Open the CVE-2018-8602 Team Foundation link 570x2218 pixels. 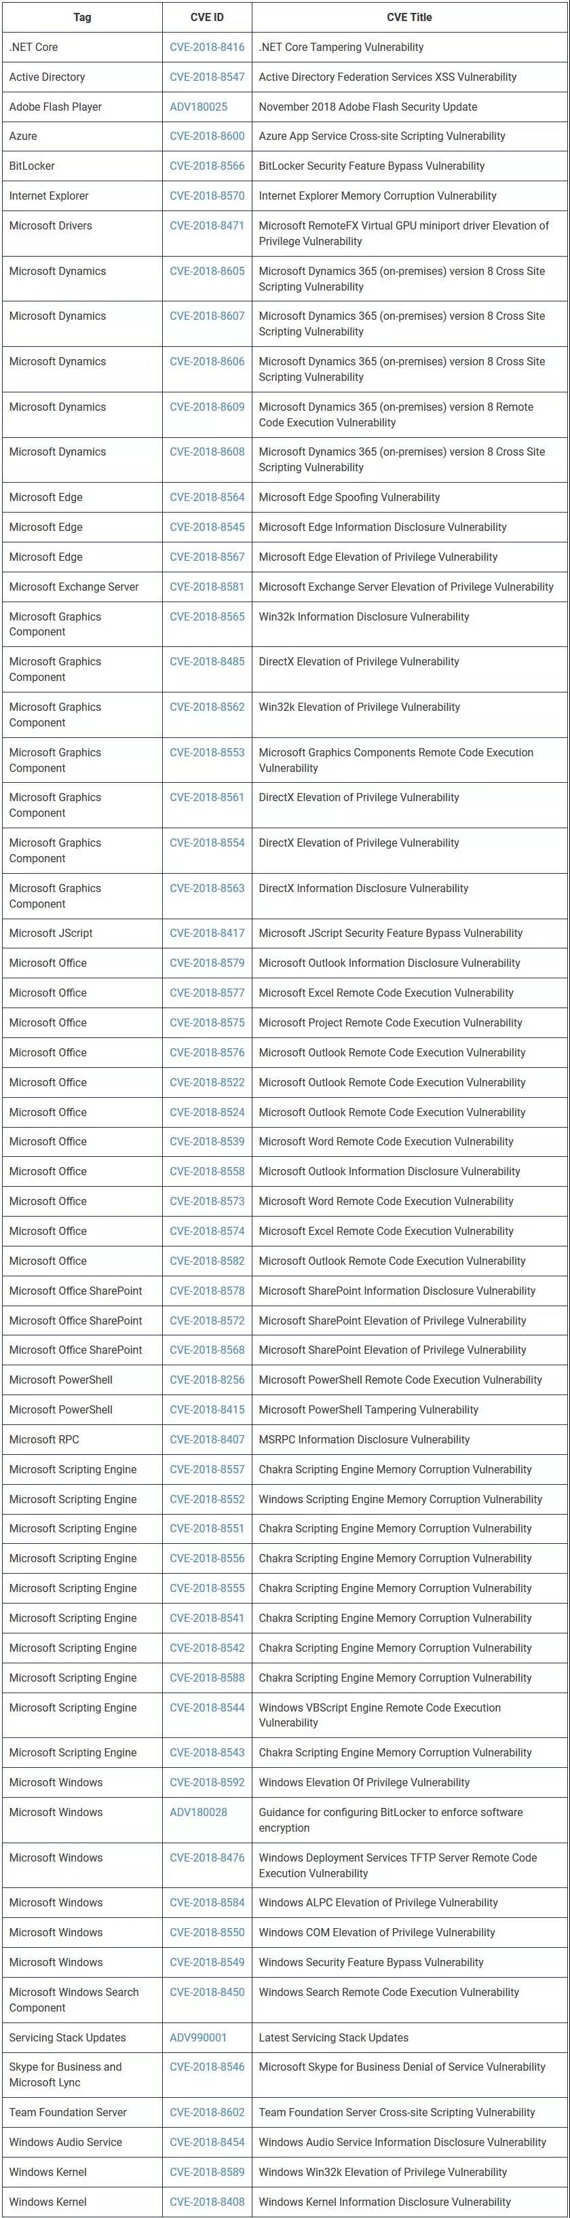pos(207,2112)
